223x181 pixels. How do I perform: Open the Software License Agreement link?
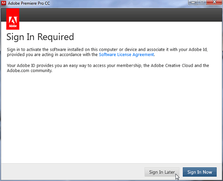click(x=126, y=55)
